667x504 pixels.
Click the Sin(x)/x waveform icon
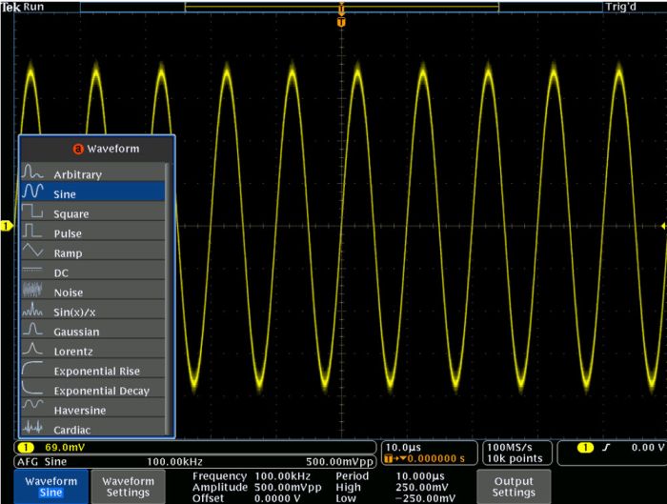coord(32,310)
